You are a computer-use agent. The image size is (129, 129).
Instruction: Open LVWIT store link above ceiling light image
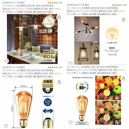(78, 5)
